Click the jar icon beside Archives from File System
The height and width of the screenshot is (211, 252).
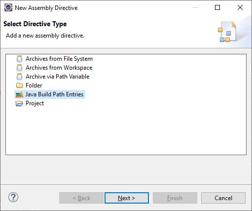point(19,59)
